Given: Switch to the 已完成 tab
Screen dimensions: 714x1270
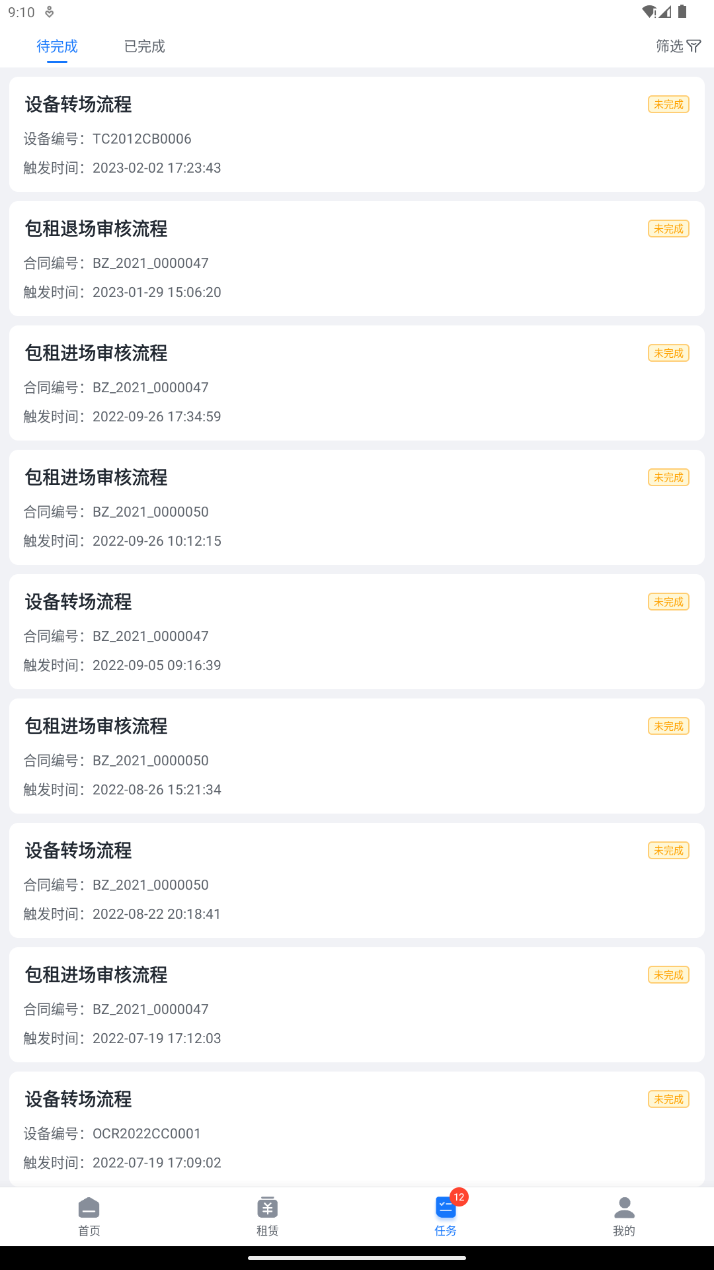Looking at the screenshot, I should click(x=144, y=46).
